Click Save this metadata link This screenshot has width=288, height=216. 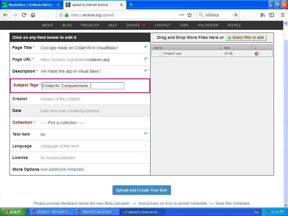point(232,204)
